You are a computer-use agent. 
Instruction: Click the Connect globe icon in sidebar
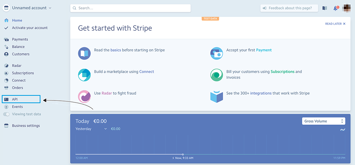pos(6,80)
